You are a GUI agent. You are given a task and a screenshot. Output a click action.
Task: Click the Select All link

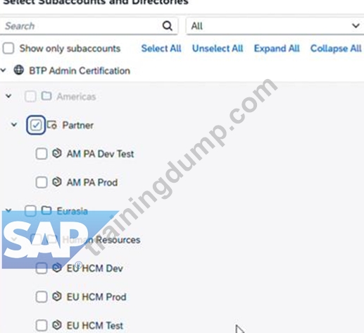161,49
